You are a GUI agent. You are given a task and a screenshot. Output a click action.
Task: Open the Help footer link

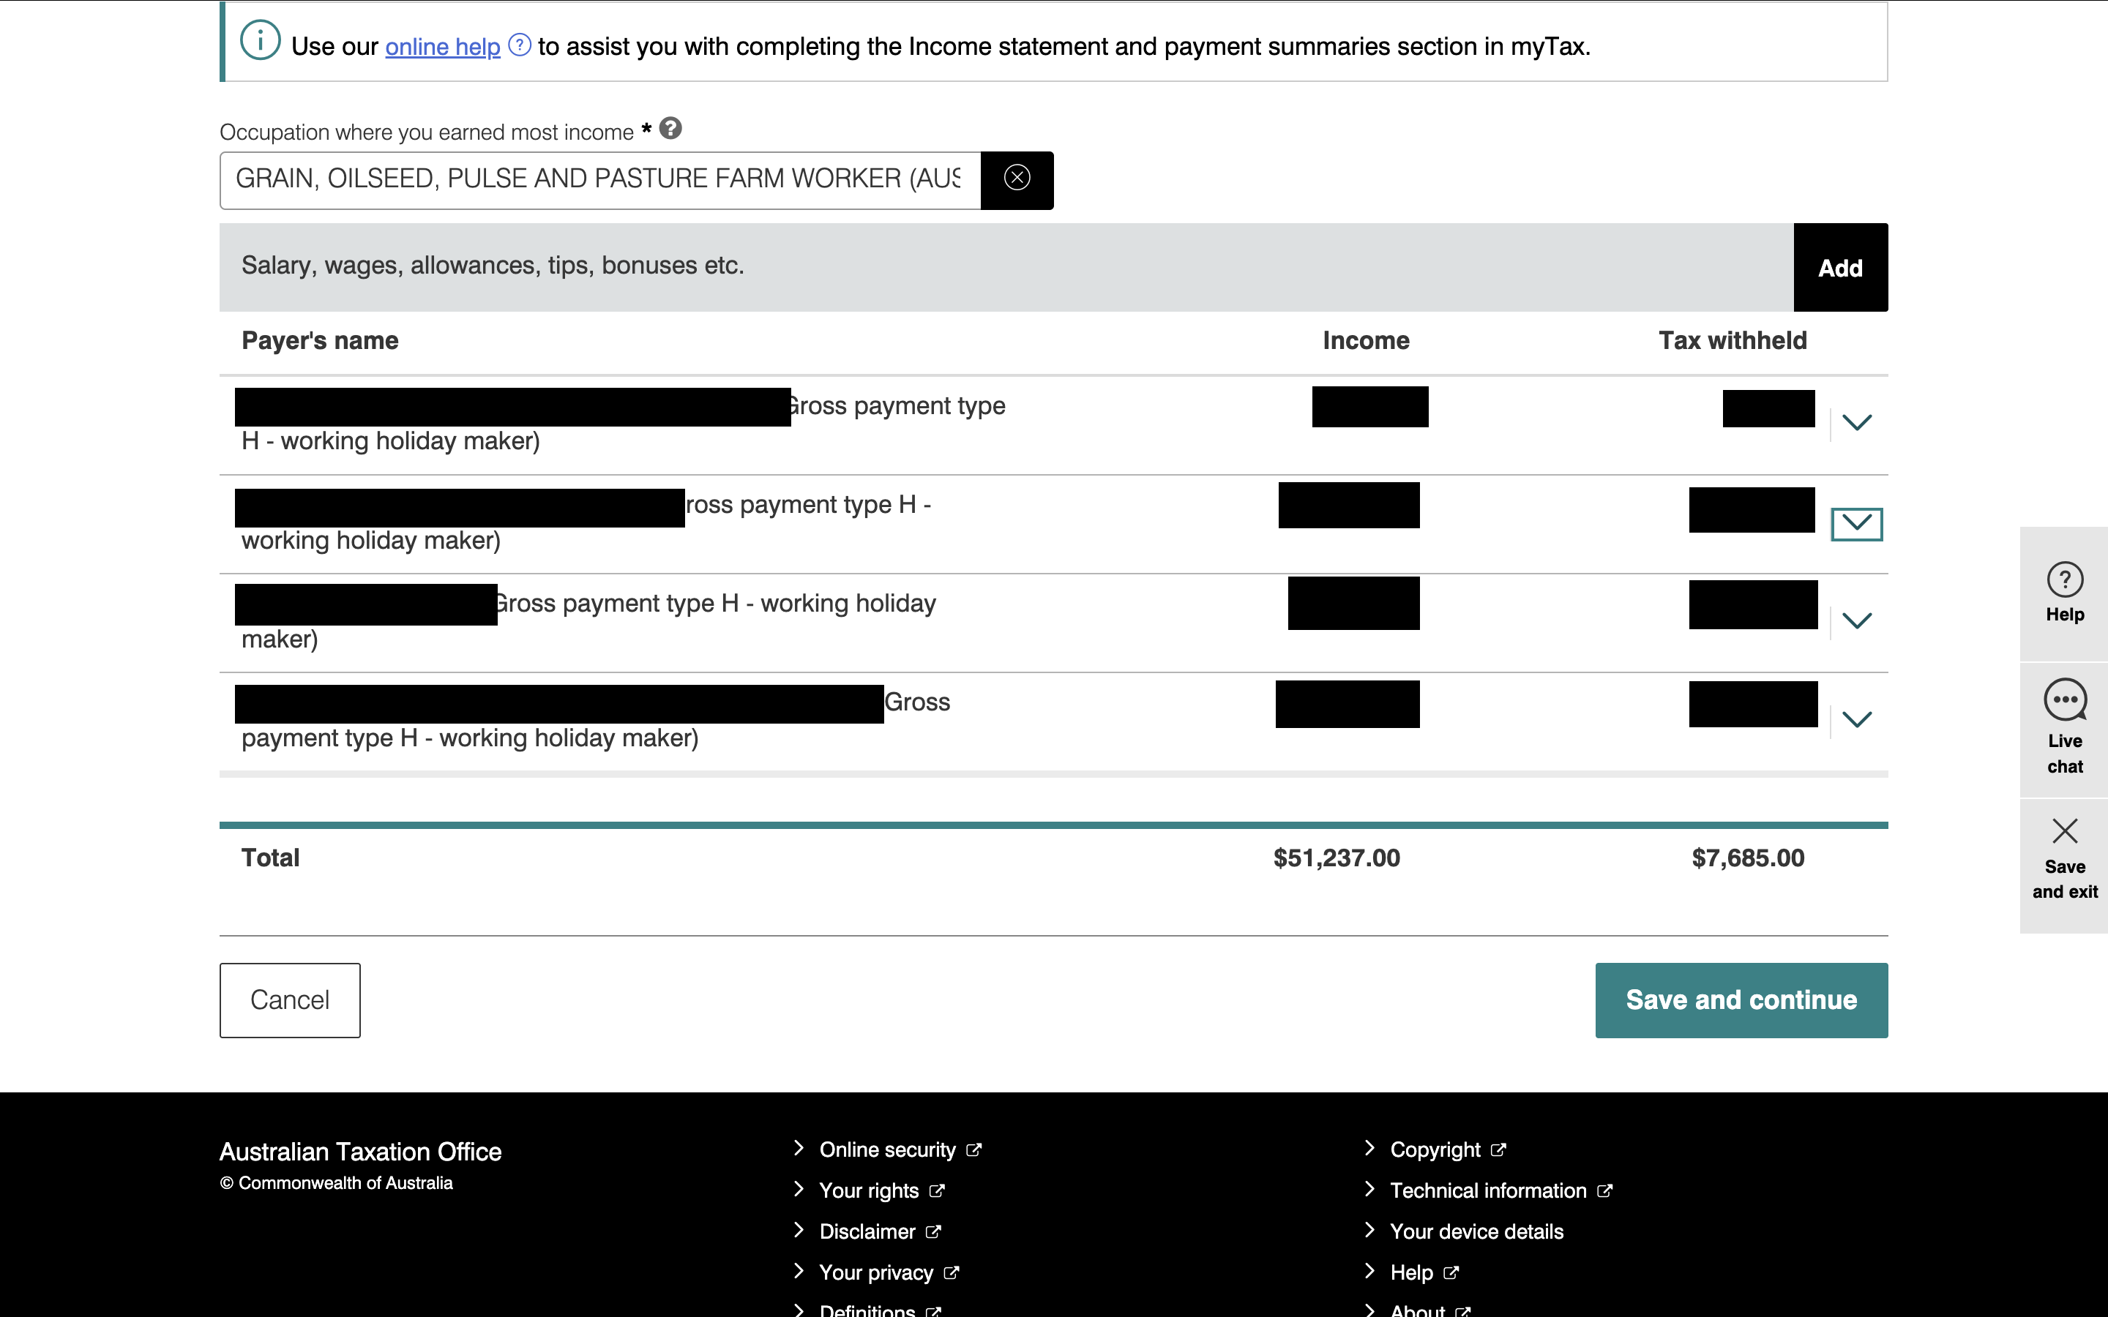pyautogui.click(x=1424, y=1272)
